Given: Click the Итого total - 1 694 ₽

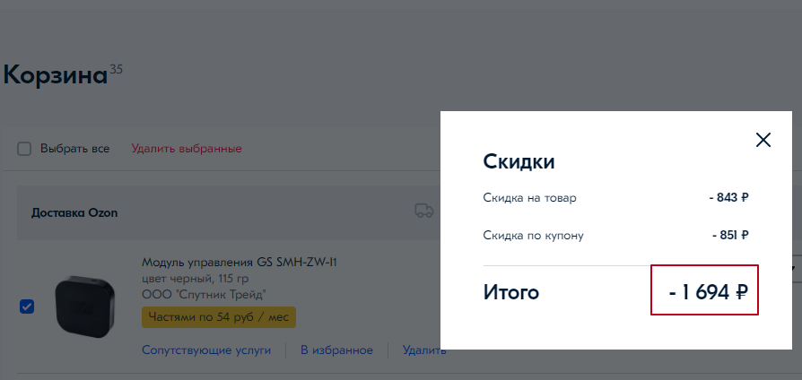Looking at the screenshot, I should click(705, 291).
